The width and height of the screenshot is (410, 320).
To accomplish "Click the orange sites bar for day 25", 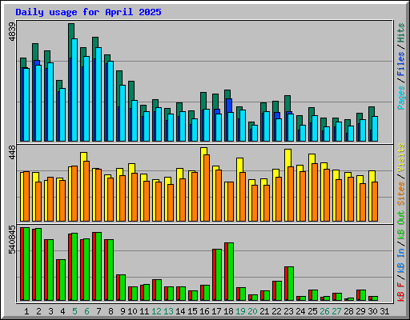I will point(315,193).
